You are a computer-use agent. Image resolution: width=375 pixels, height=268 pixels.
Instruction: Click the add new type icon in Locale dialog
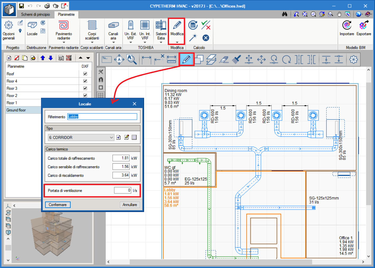119,137
